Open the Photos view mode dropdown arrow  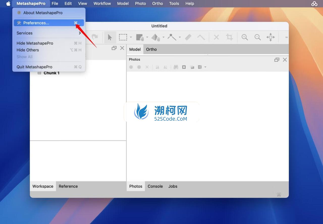205,67
